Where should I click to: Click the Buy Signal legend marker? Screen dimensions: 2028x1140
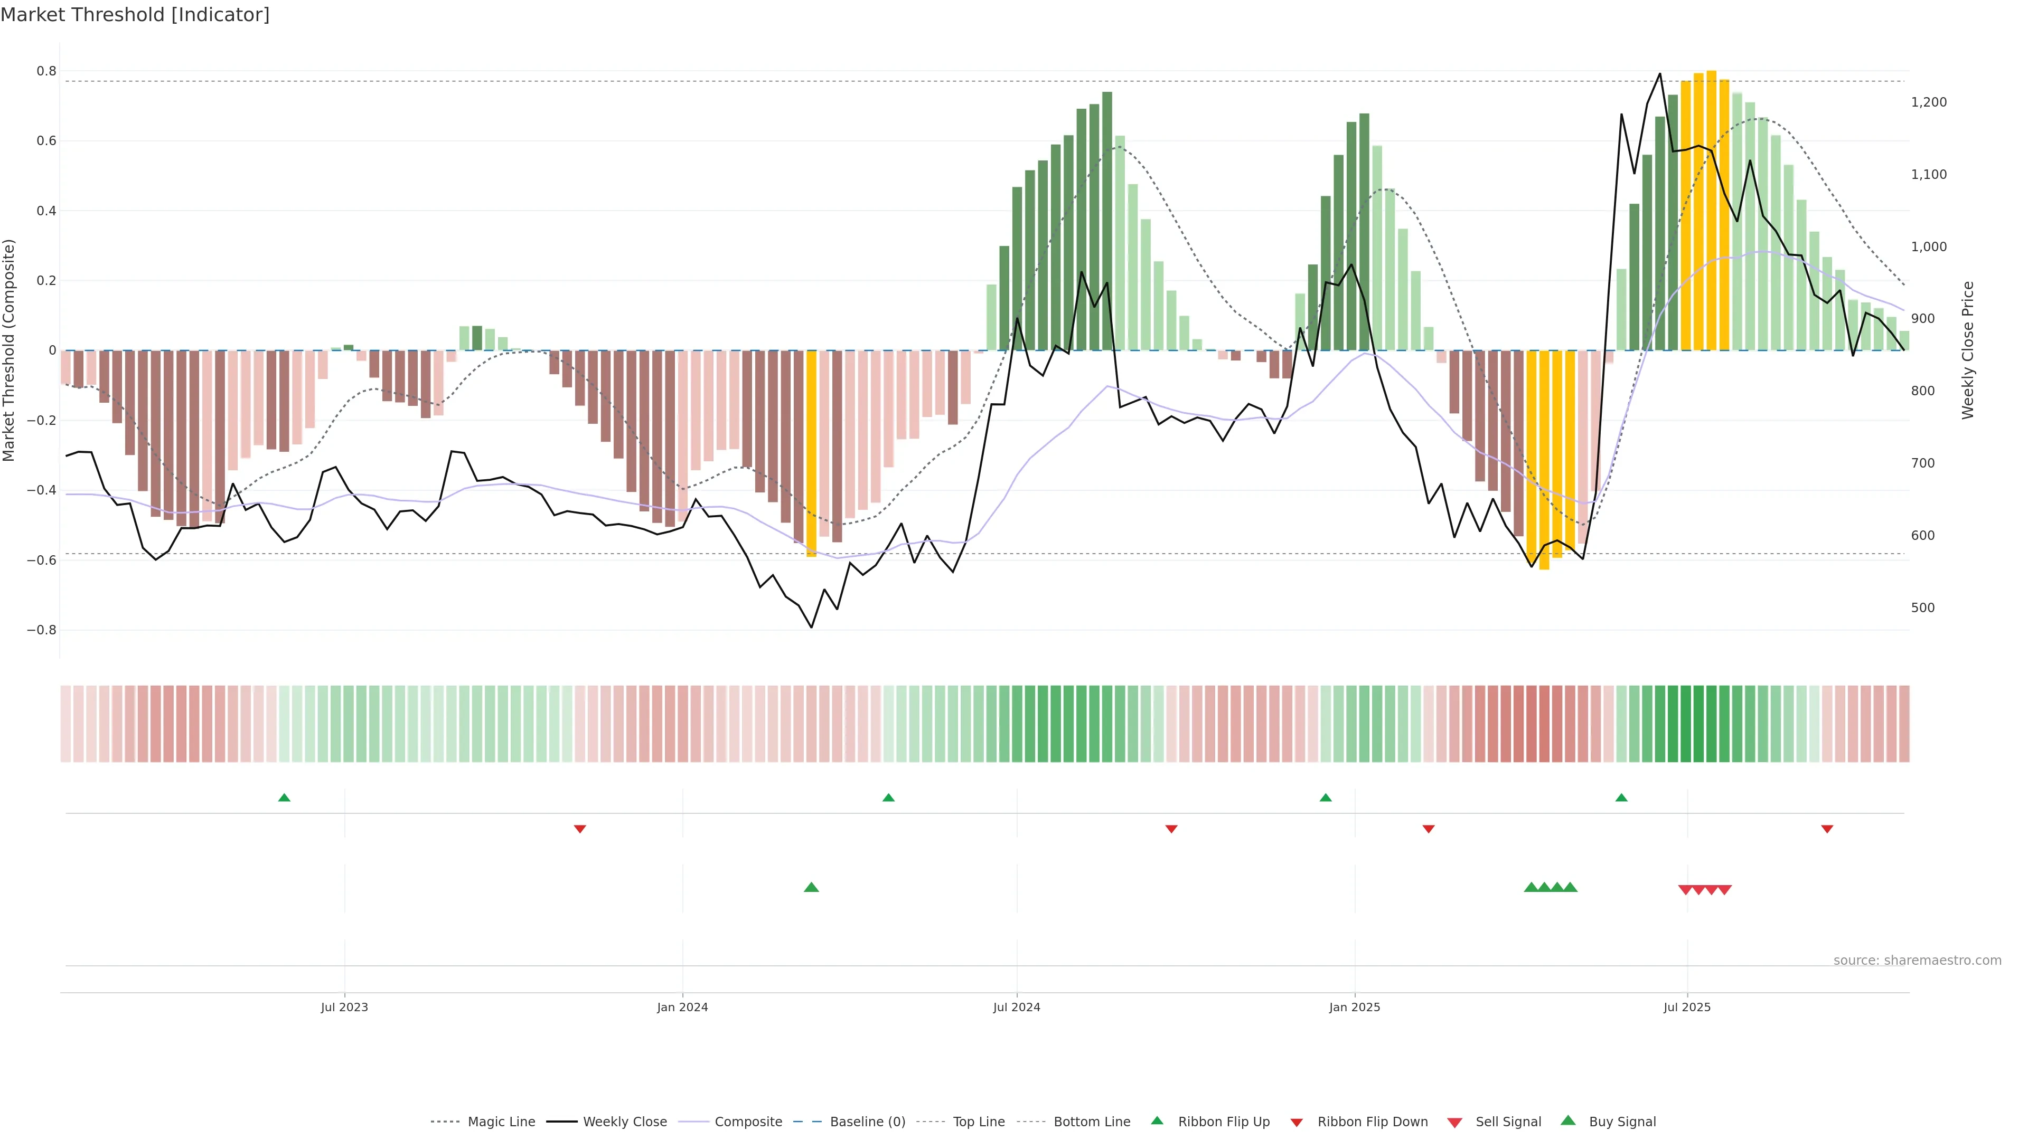tap(1567, 1120)
